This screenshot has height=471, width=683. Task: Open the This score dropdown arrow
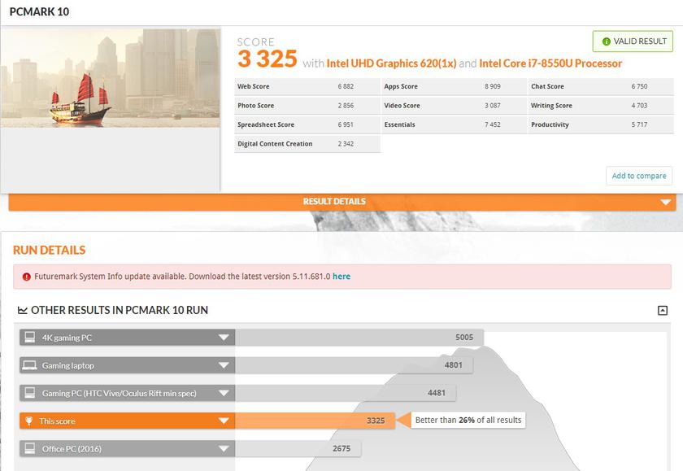click(x=223, y=421)
